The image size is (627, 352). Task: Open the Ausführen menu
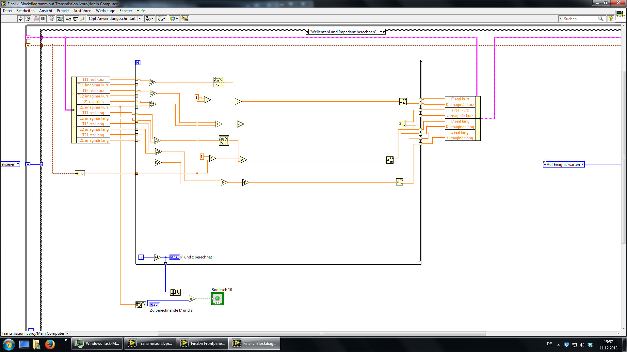(82, 11)
